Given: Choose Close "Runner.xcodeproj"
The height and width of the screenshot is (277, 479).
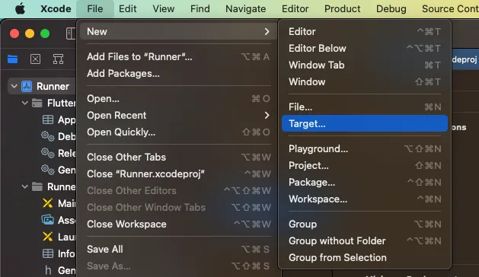Looking at the screenshot, I should click(178, 174).
